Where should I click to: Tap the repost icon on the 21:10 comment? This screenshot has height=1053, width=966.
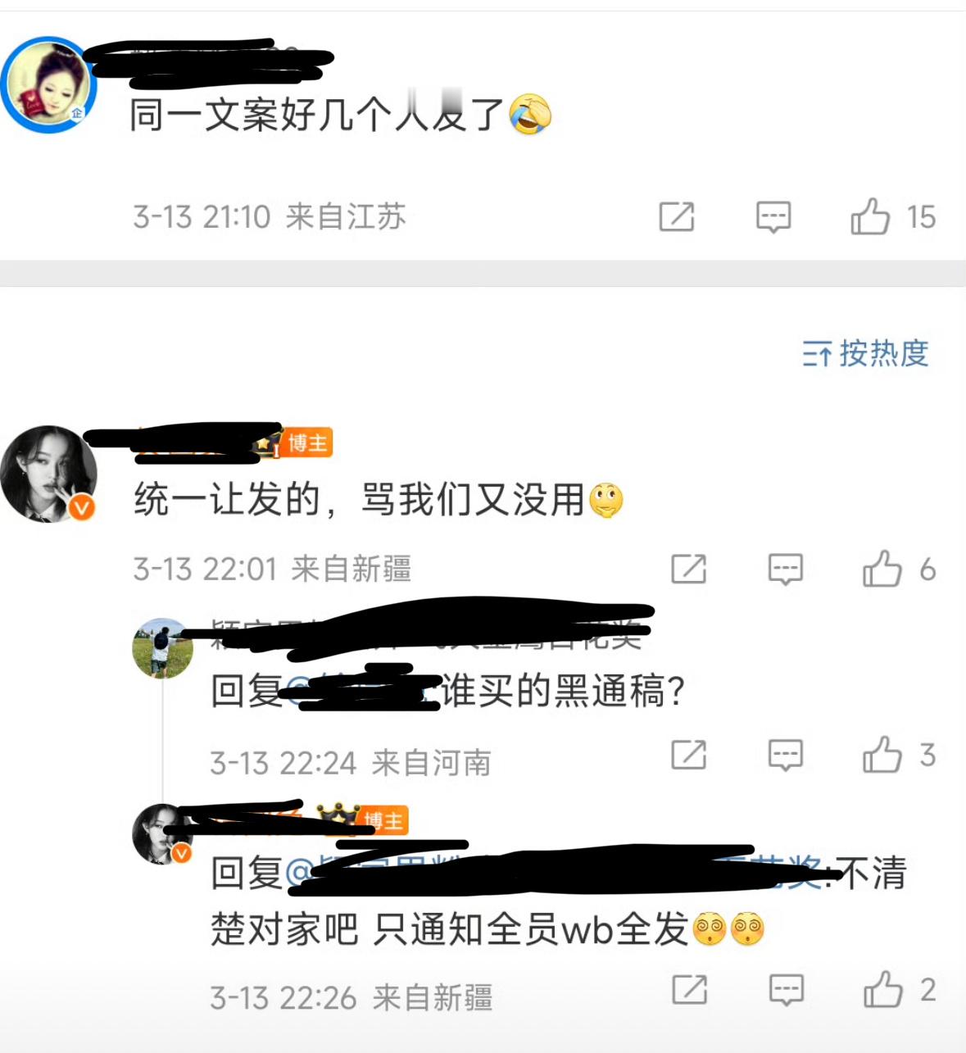pyautogui.click(x=677, y=217)
